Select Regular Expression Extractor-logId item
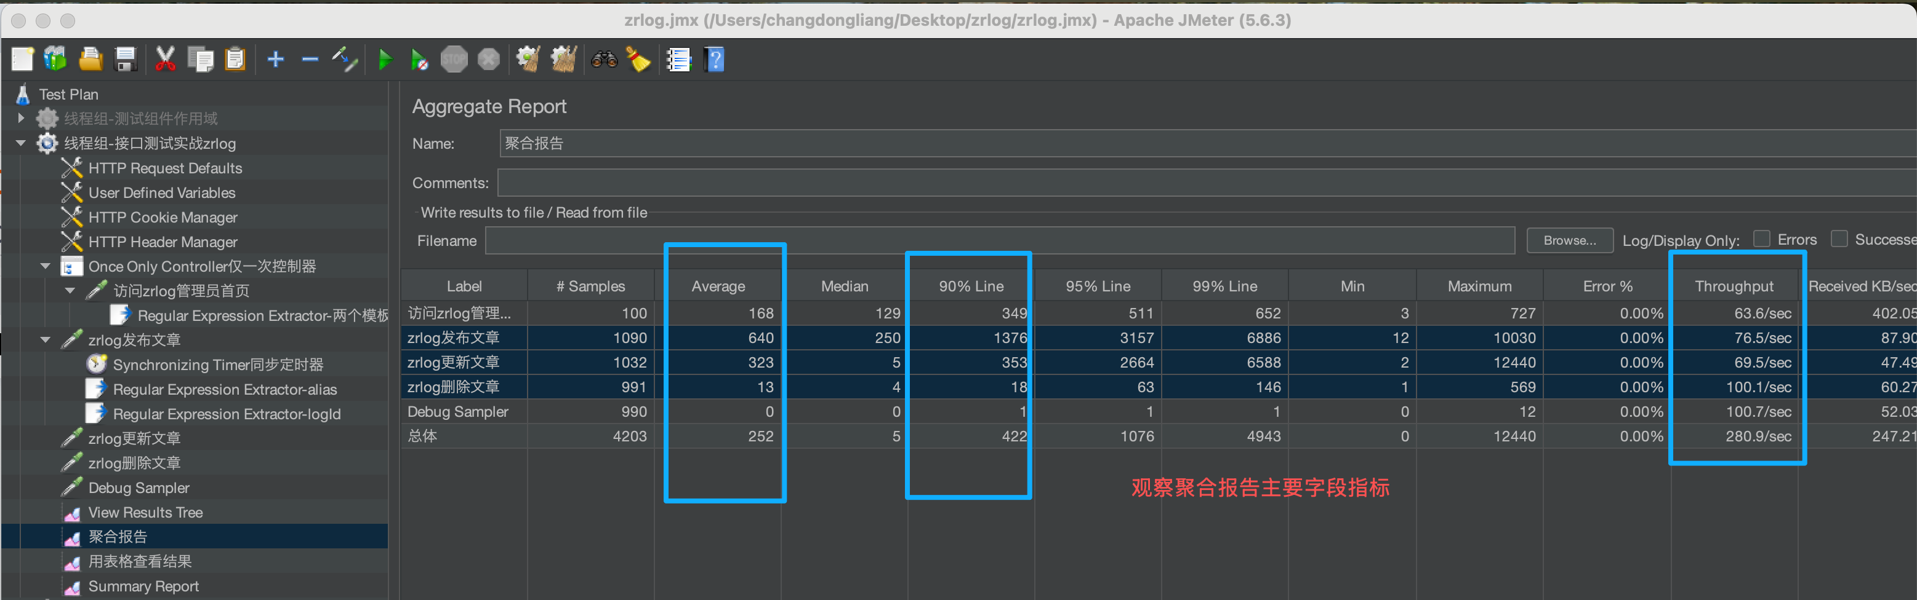Screen dimensions: 1917x600 tap(227, 413)
